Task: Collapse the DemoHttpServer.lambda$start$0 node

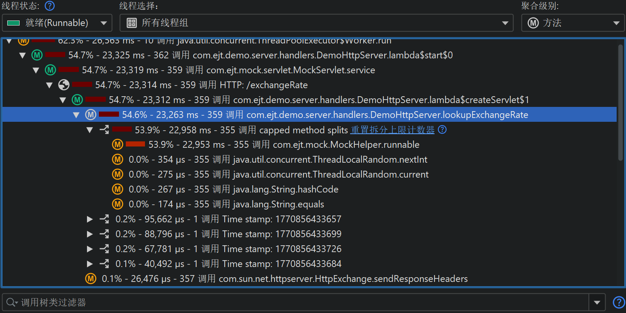Action: (23, 55)
